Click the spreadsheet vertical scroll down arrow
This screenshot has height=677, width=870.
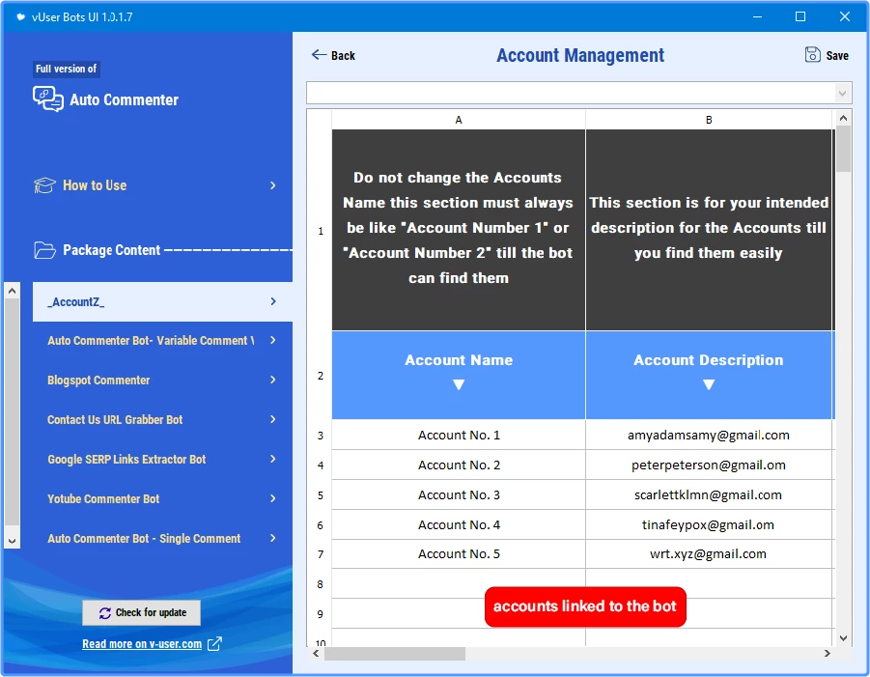point(843,638)
